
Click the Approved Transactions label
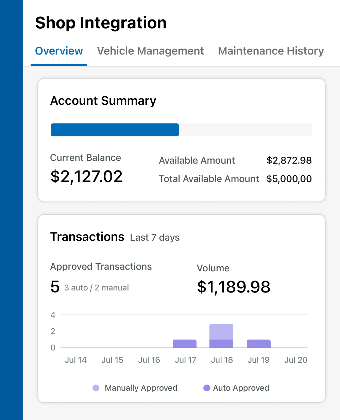[x=101, y=267]
